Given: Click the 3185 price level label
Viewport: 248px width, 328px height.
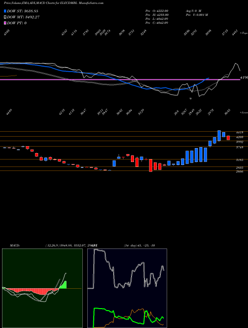Looking at the screenshot, I should (x=240, y=160).
